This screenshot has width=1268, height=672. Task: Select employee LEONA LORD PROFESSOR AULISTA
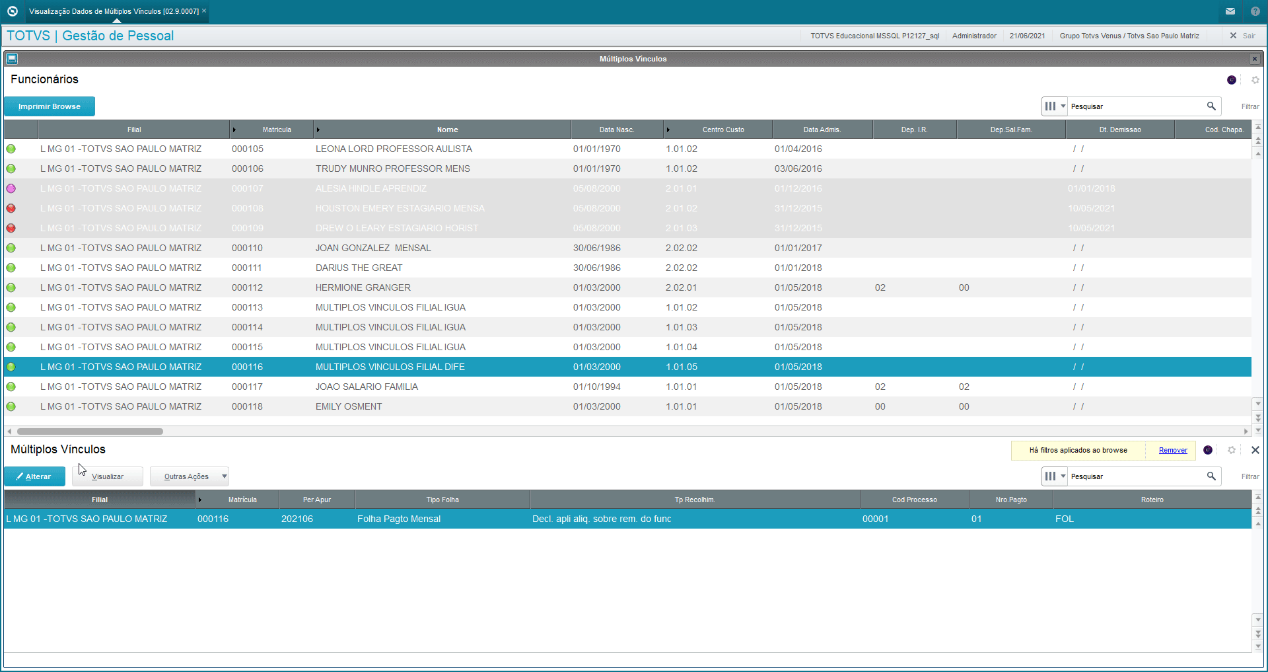(x=627, y=149)
